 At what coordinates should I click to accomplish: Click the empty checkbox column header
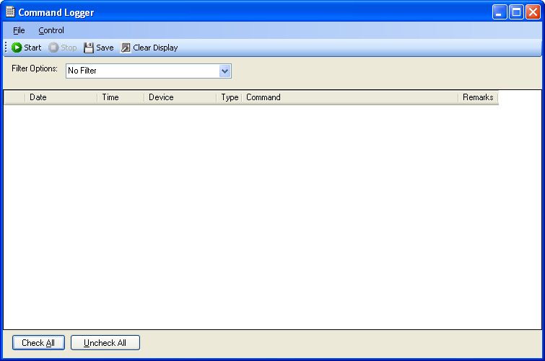pos(14,97)
